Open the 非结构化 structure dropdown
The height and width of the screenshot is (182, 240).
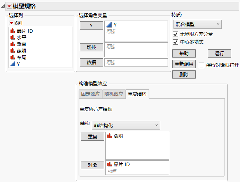(x=126, y=125)
